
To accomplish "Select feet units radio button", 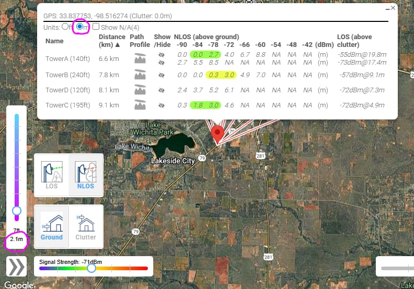I will point(65,27).
